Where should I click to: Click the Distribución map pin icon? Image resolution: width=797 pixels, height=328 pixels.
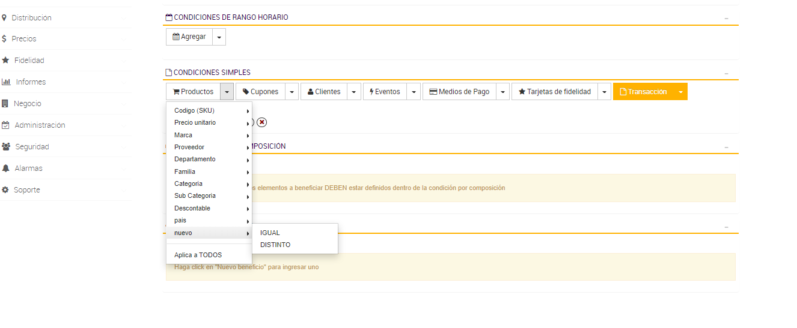click(5, 18)
